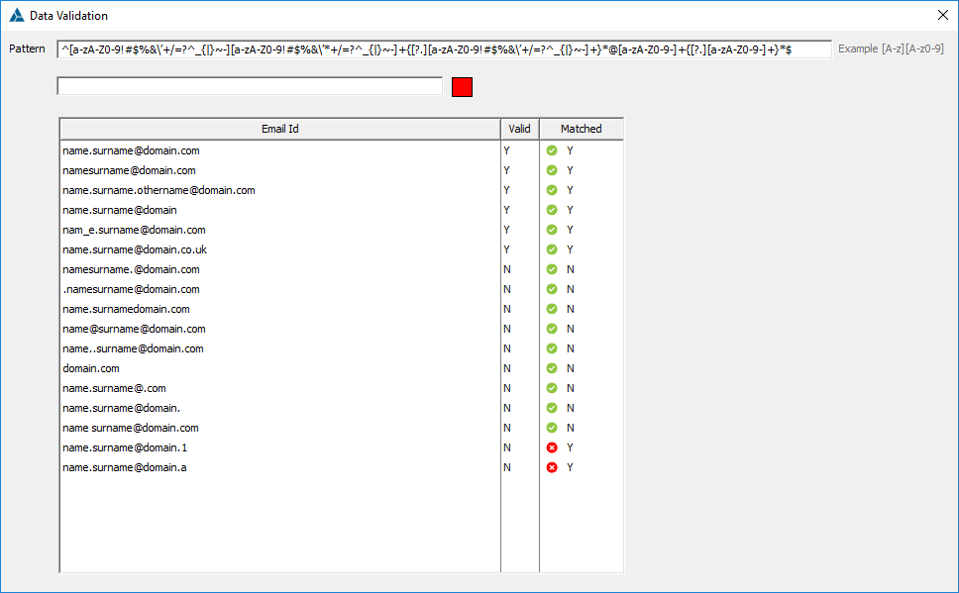Close the Data Validation dialog
Screen dimensions: 959x593
942,15
